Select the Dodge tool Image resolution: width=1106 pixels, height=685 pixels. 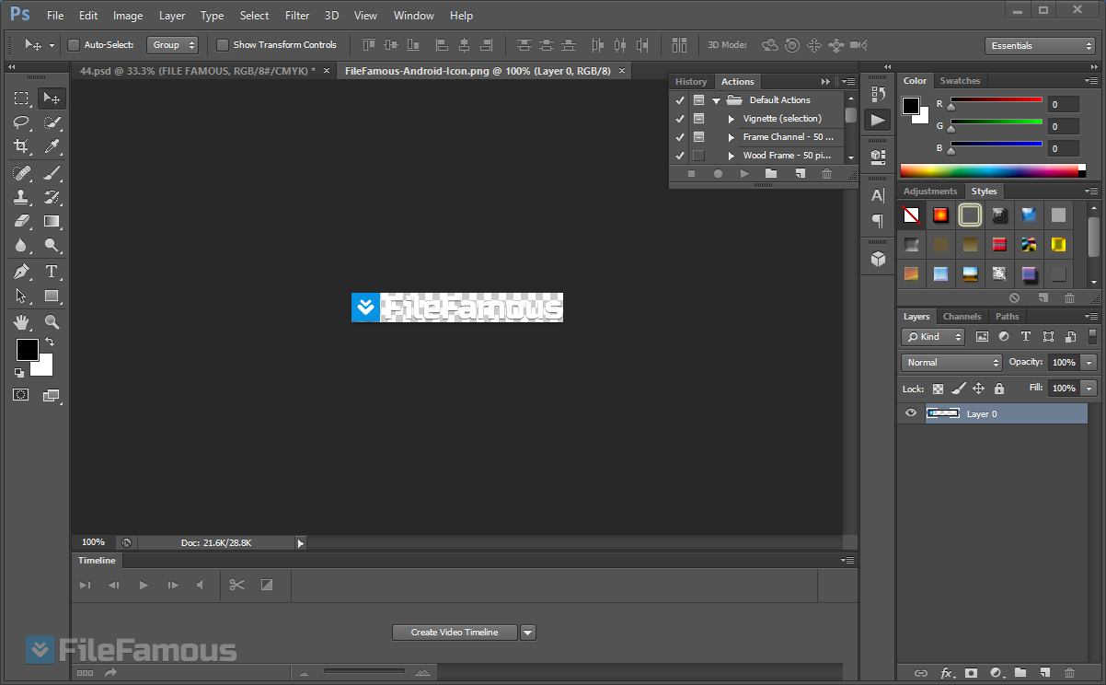pyautogui.click(x=52, y=245)
